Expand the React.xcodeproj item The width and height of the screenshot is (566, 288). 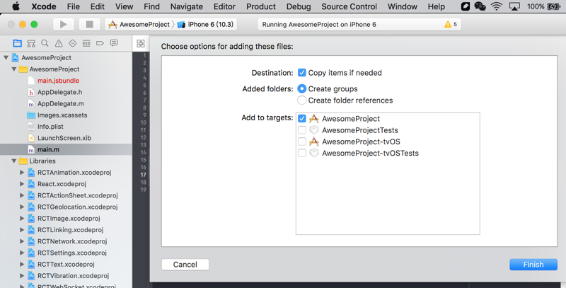[x=22, y=184]
